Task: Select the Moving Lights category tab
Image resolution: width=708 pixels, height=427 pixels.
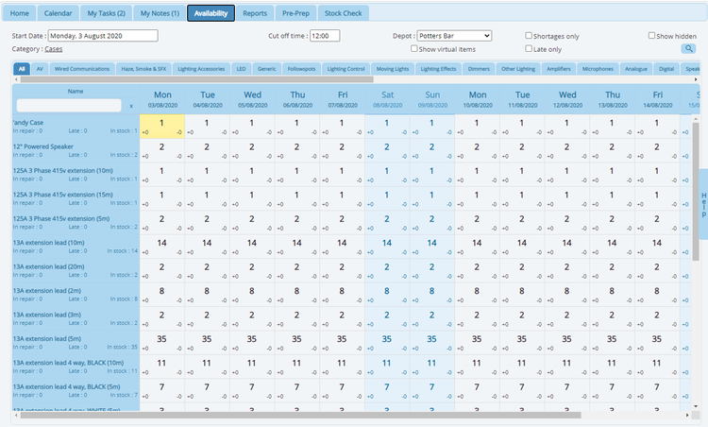Action: coord(392,69)
